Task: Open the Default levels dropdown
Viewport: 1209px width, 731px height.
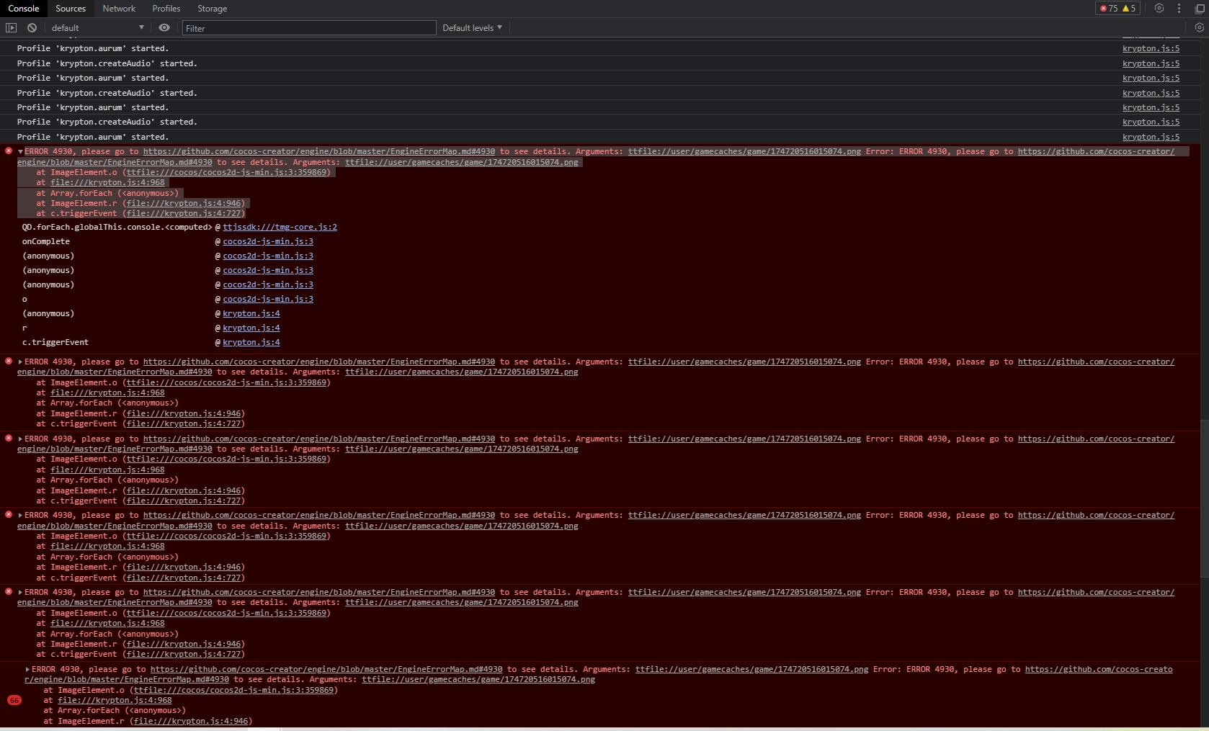Action: [x=472, y=27]
